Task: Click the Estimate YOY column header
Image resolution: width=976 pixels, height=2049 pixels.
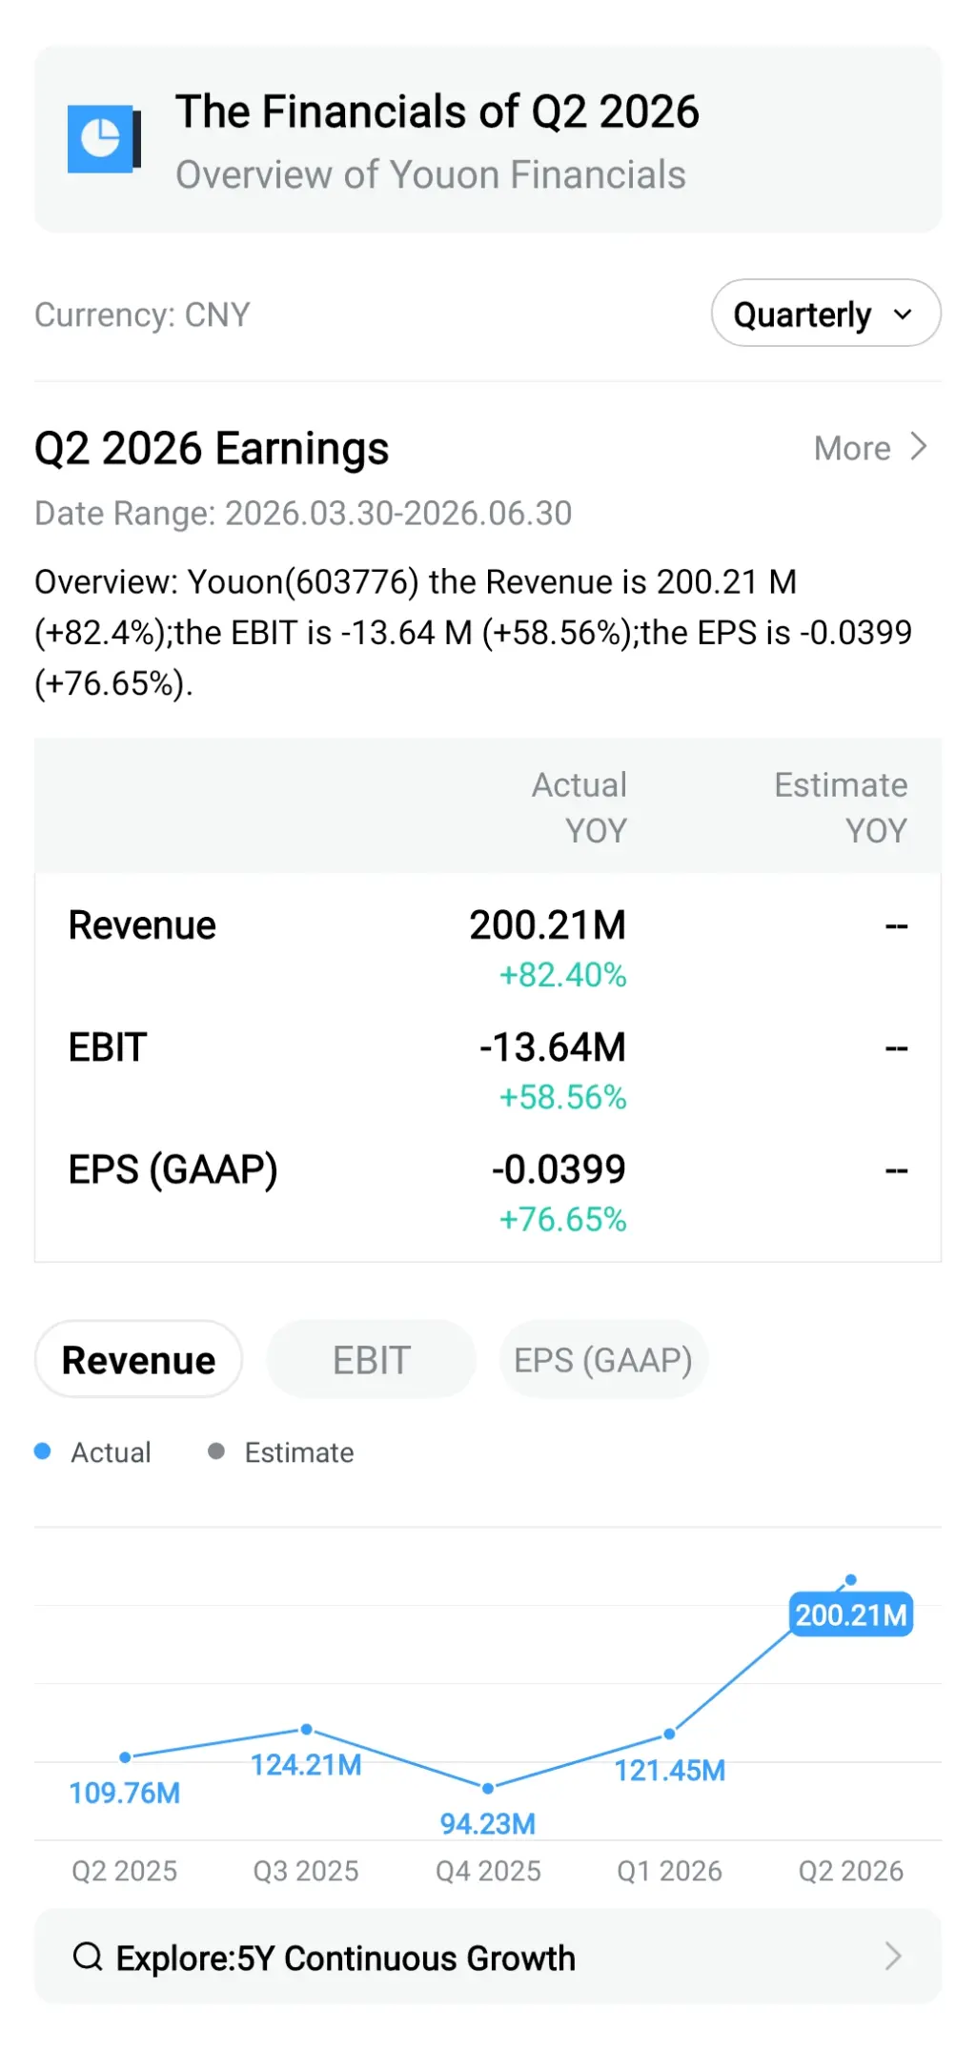Action: [x=841, y=807]
